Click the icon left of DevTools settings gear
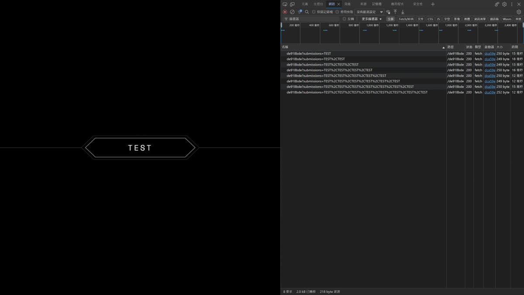The height and width of the screenshot is (295, 524). coord(497,4)
